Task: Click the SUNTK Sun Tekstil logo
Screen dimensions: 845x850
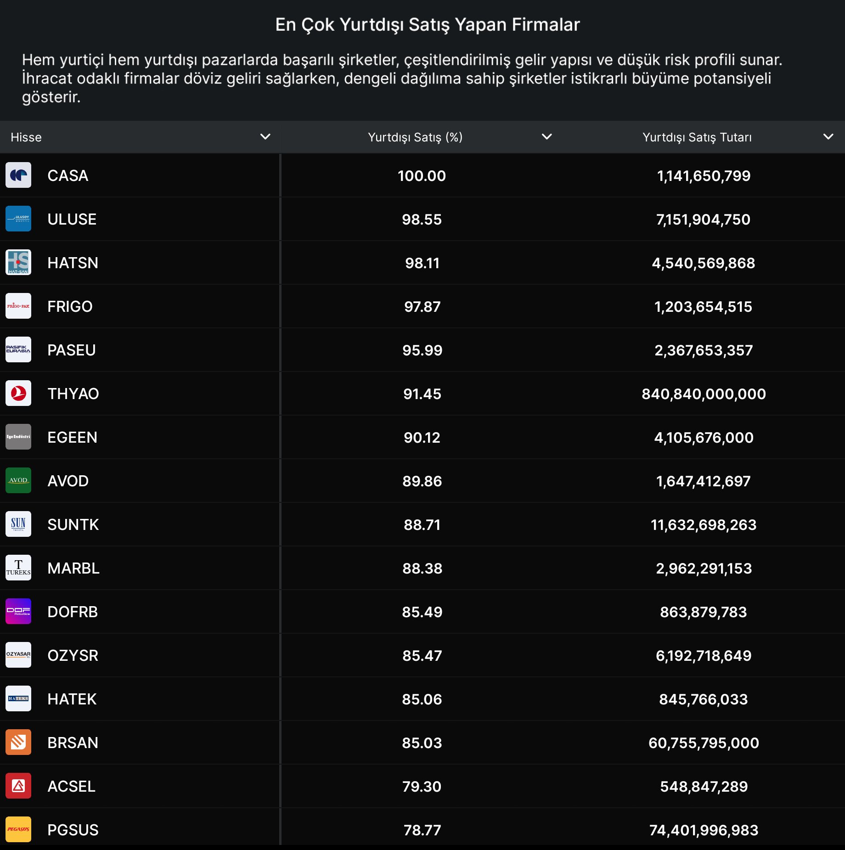Action: click(x=18, y=524)
